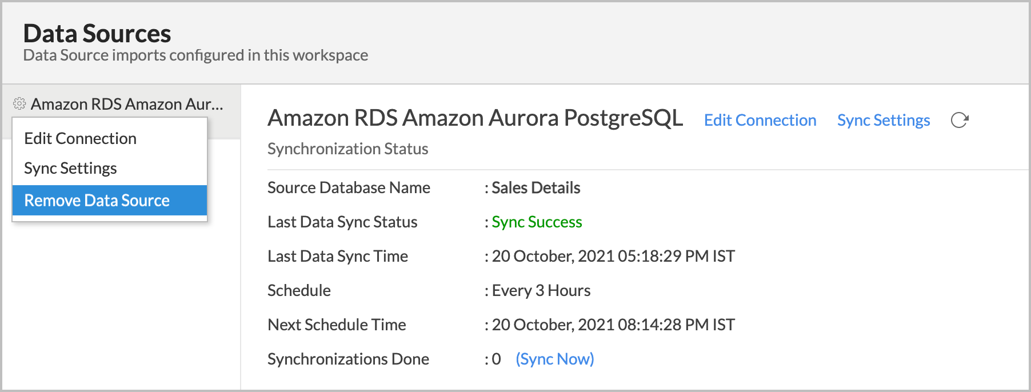The image size is (1031, 392).
Task: Click the Data Sources page title
Action: click(x=97, y=33)
